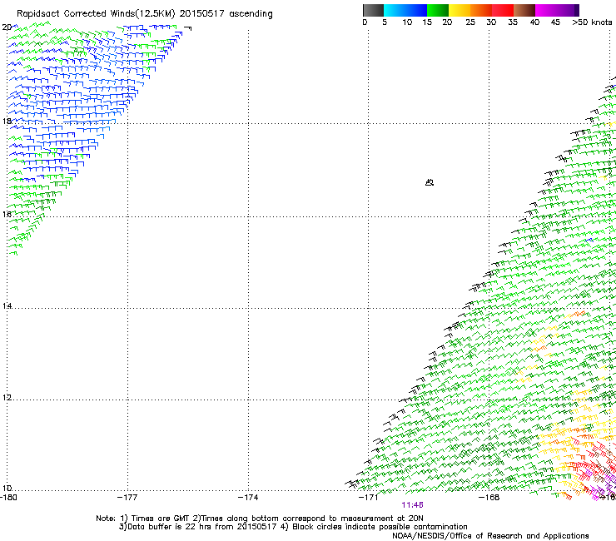The image size is (616, 541).
Task: Click the gray 0-5 knots legend swatch
Action: (x=373, y=10)
